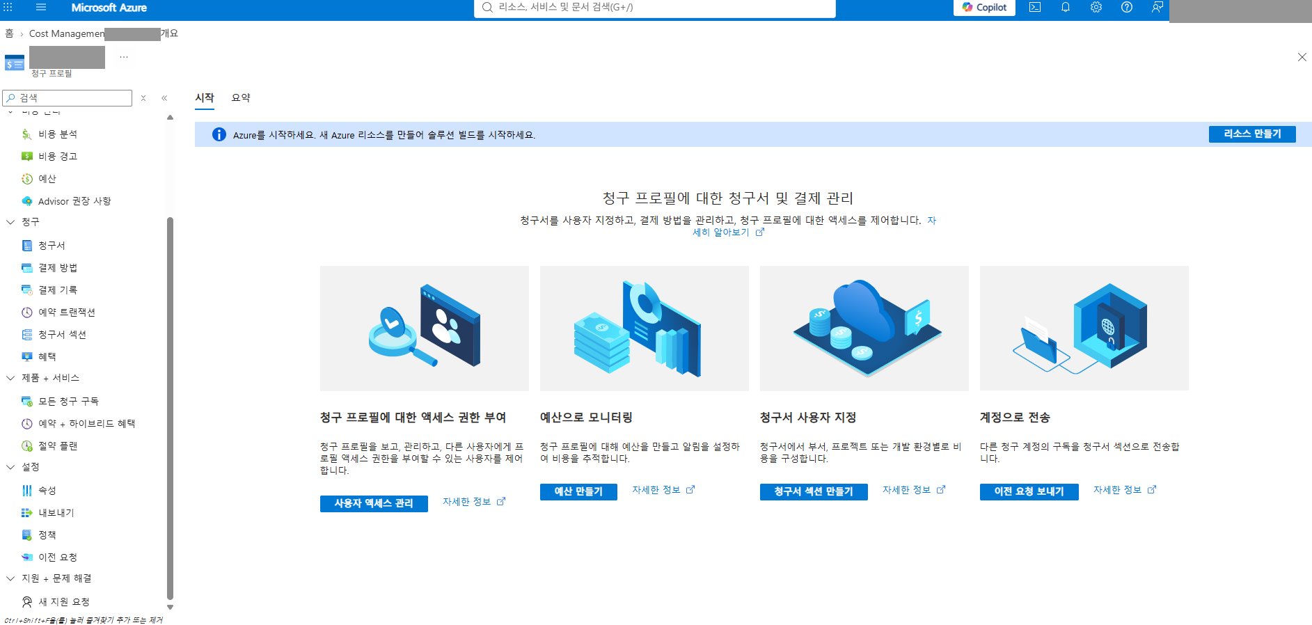Image resolution: width=1312 pixels, height=625 pixels.
Task: Open the Azure portal hamburger menu
Action: (41, 8)
